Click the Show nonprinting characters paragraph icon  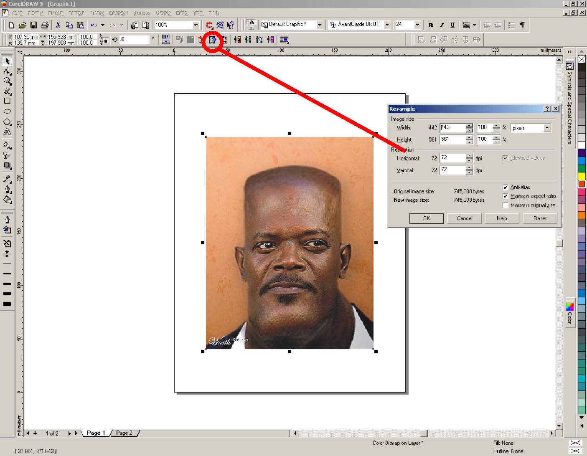click(522, 25)
